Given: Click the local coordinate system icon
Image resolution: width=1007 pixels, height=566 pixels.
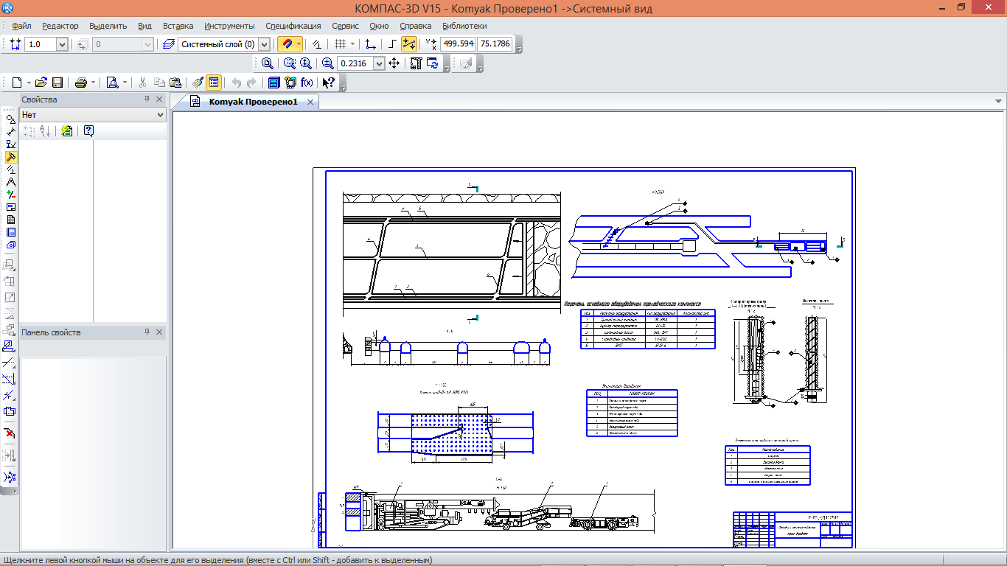Looking at the screenshot, I should [x=371, y=44].
